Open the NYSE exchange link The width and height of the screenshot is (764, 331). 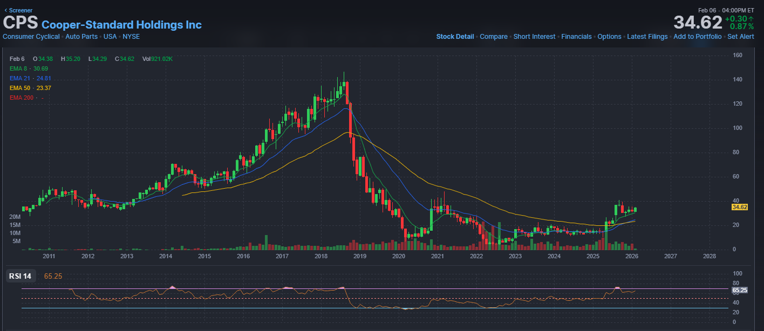(x=131, y=37)
